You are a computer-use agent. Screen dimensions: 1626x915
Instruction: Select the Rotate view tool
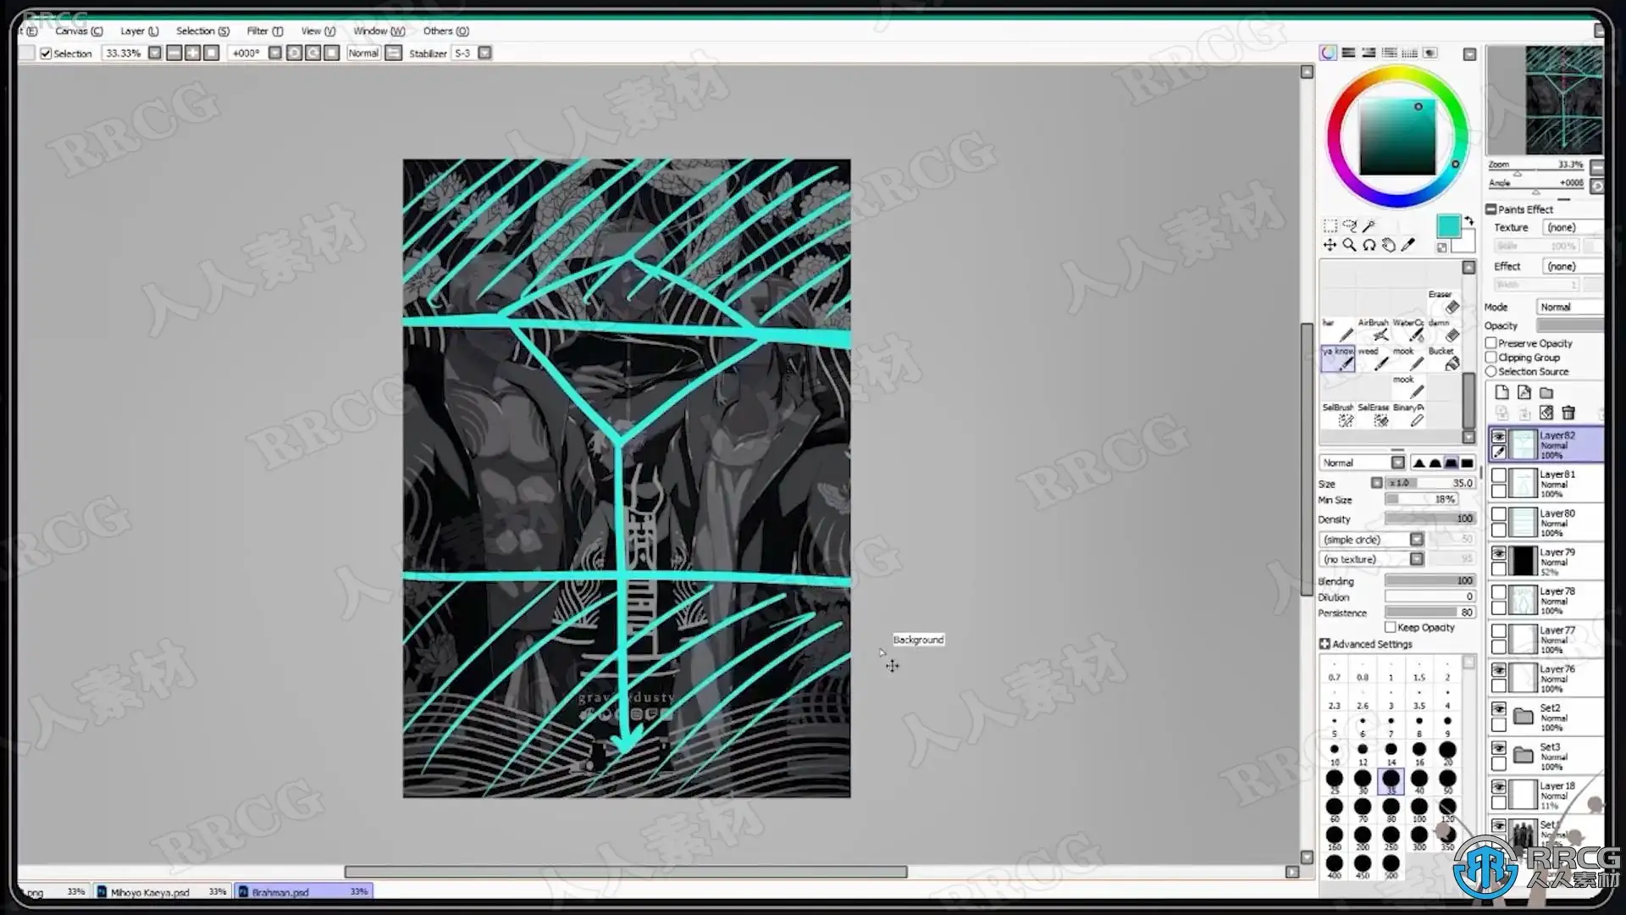(x=1369, y=245)
